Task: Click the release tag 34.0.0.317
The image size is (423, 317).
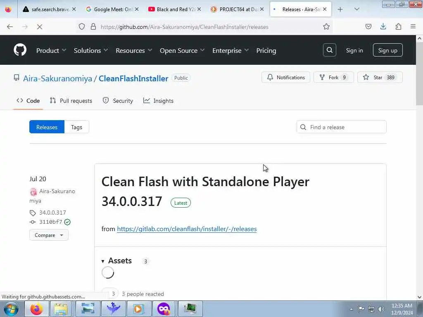Action: point(52,213)
